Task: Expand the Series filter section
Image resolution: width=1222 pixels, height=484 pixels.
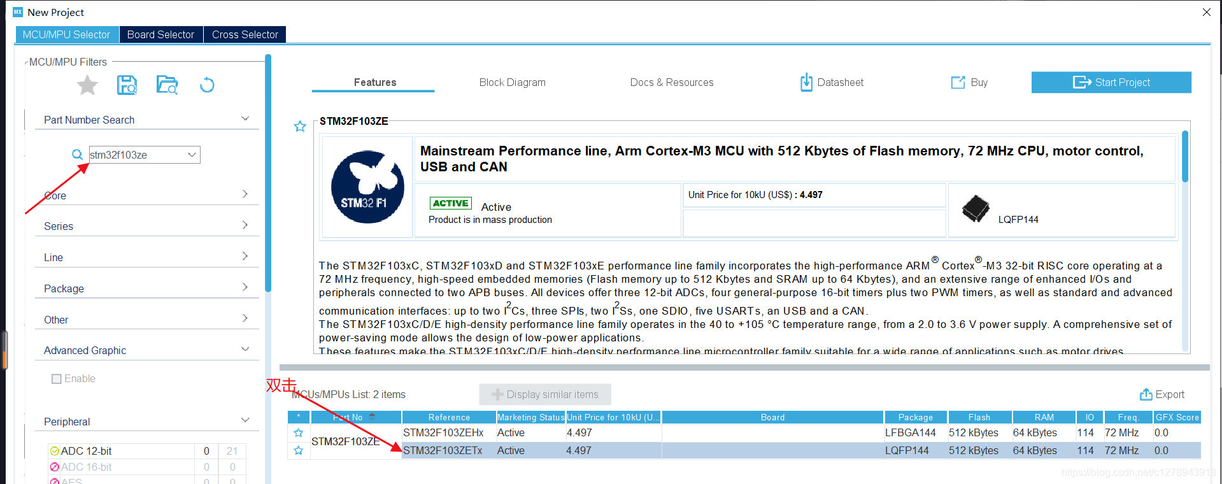Action: (x=245, y=225)
